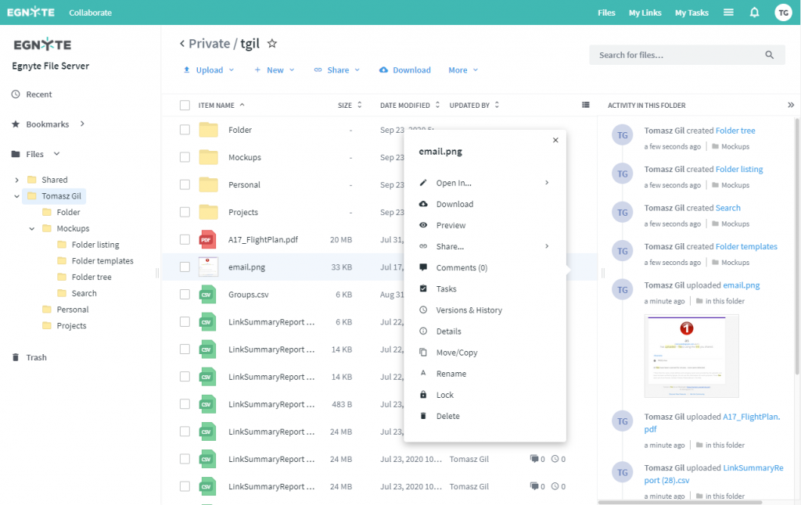Choose Rename from the context menu
Screen dimensions: 801x505
(451, 374)
